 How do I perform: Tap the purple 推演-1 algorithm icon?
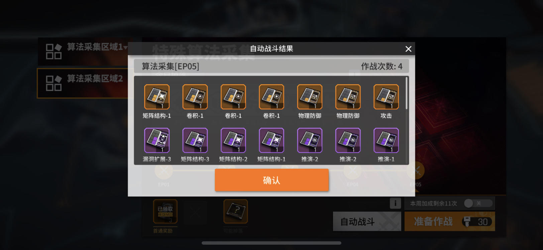(x=386, y=140)
